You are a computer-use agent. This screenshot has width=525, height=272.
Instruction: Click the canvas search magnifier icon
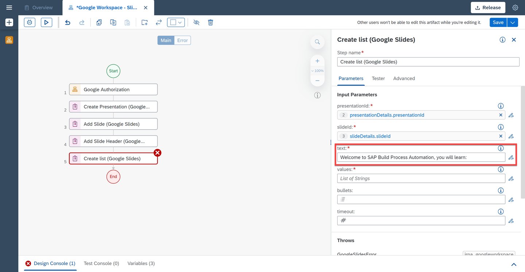(318, 42)
